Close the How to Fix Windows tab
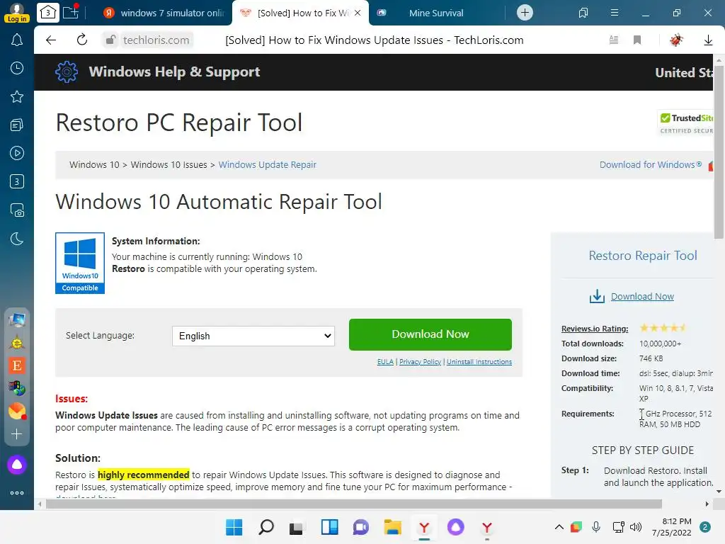This screenshot has height=544, width=725. click(358, 13)
